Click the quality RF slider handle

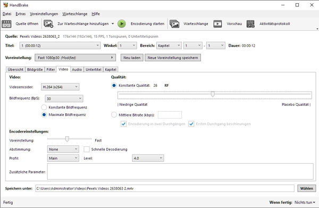coord(213,94)
